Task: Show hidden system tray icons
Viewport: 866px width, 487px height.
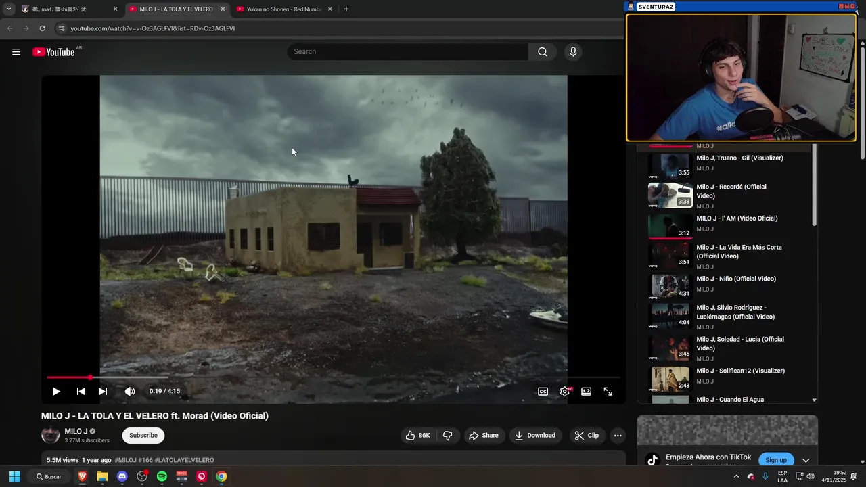Action: [x=736, y=476]
